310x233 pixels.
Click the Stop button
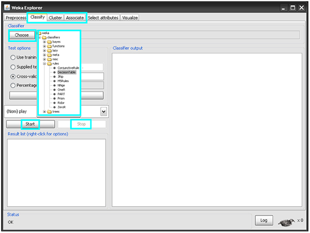pos(82,124)
